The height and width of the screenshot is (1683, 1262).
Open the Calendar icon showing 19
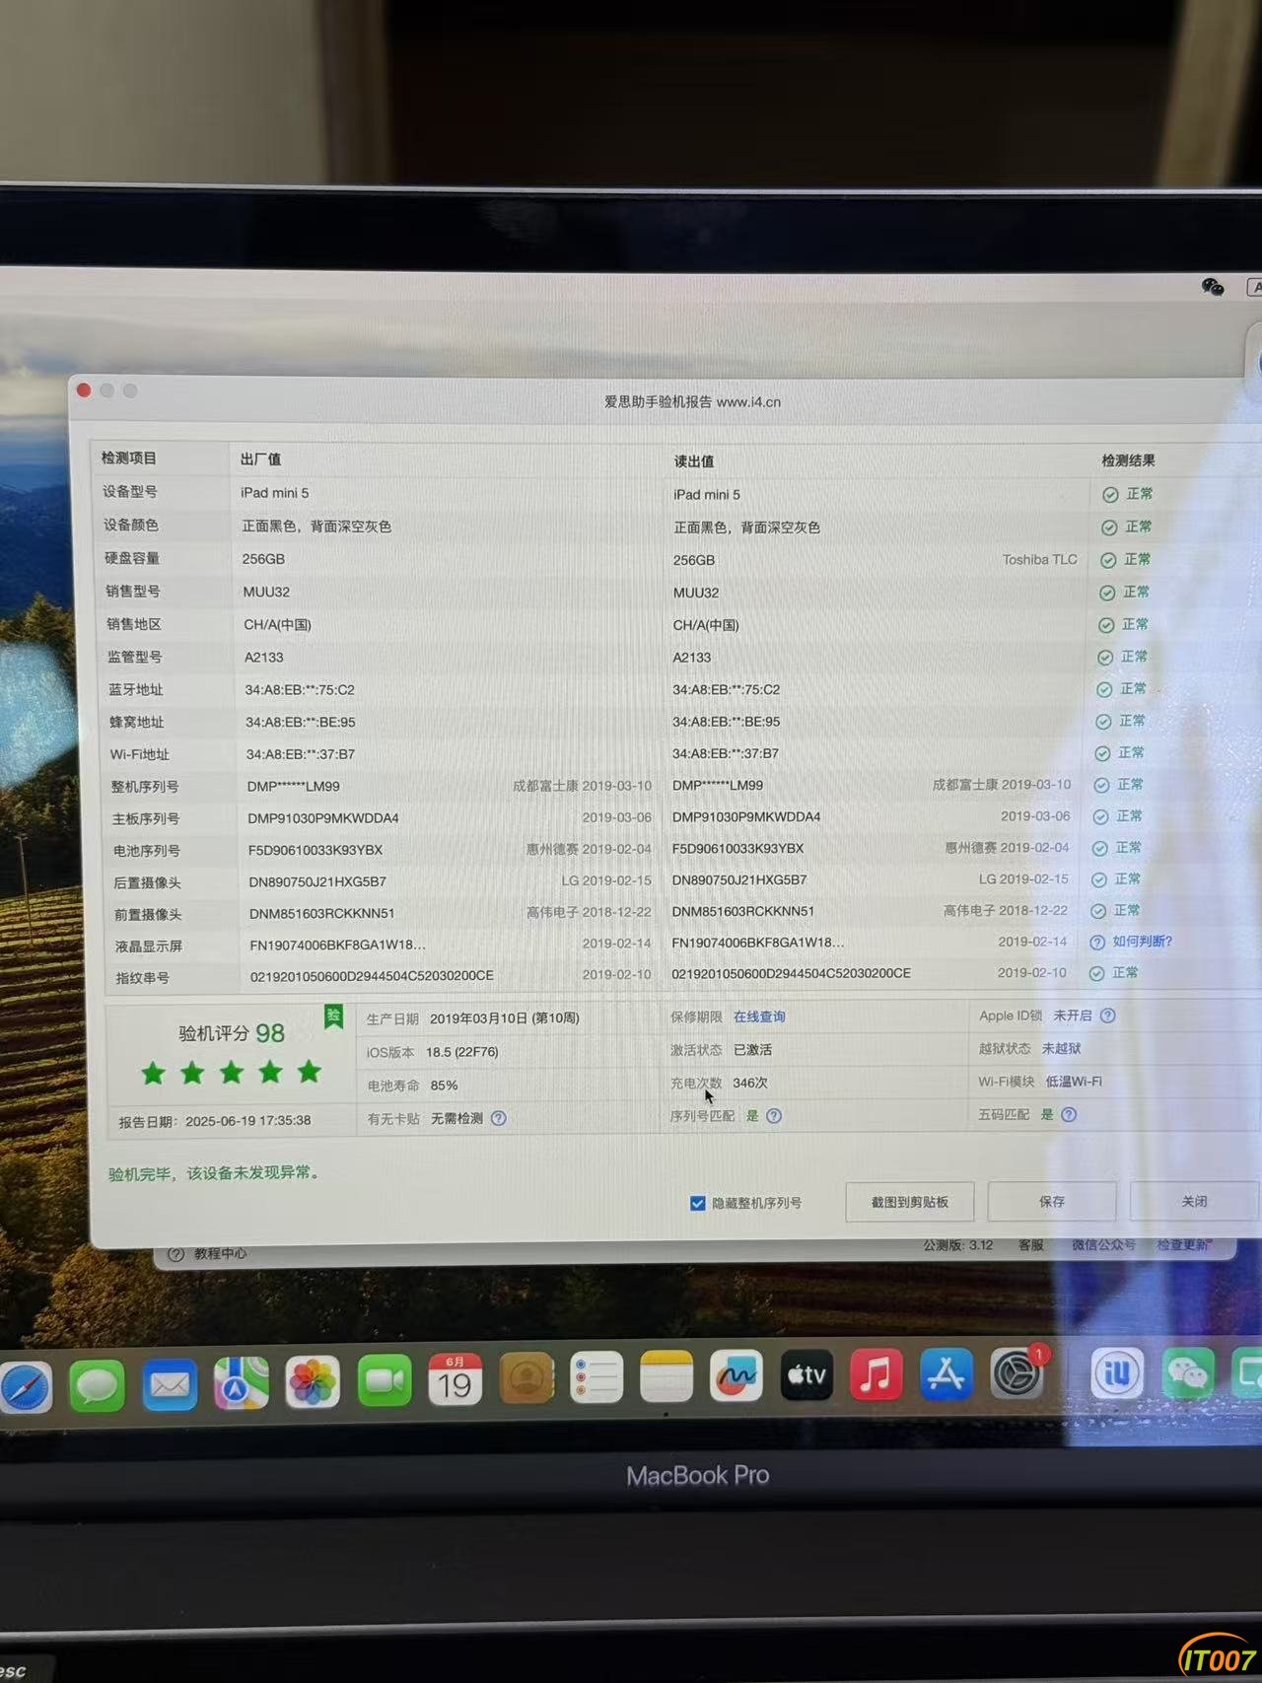[x=456, y=1378]
